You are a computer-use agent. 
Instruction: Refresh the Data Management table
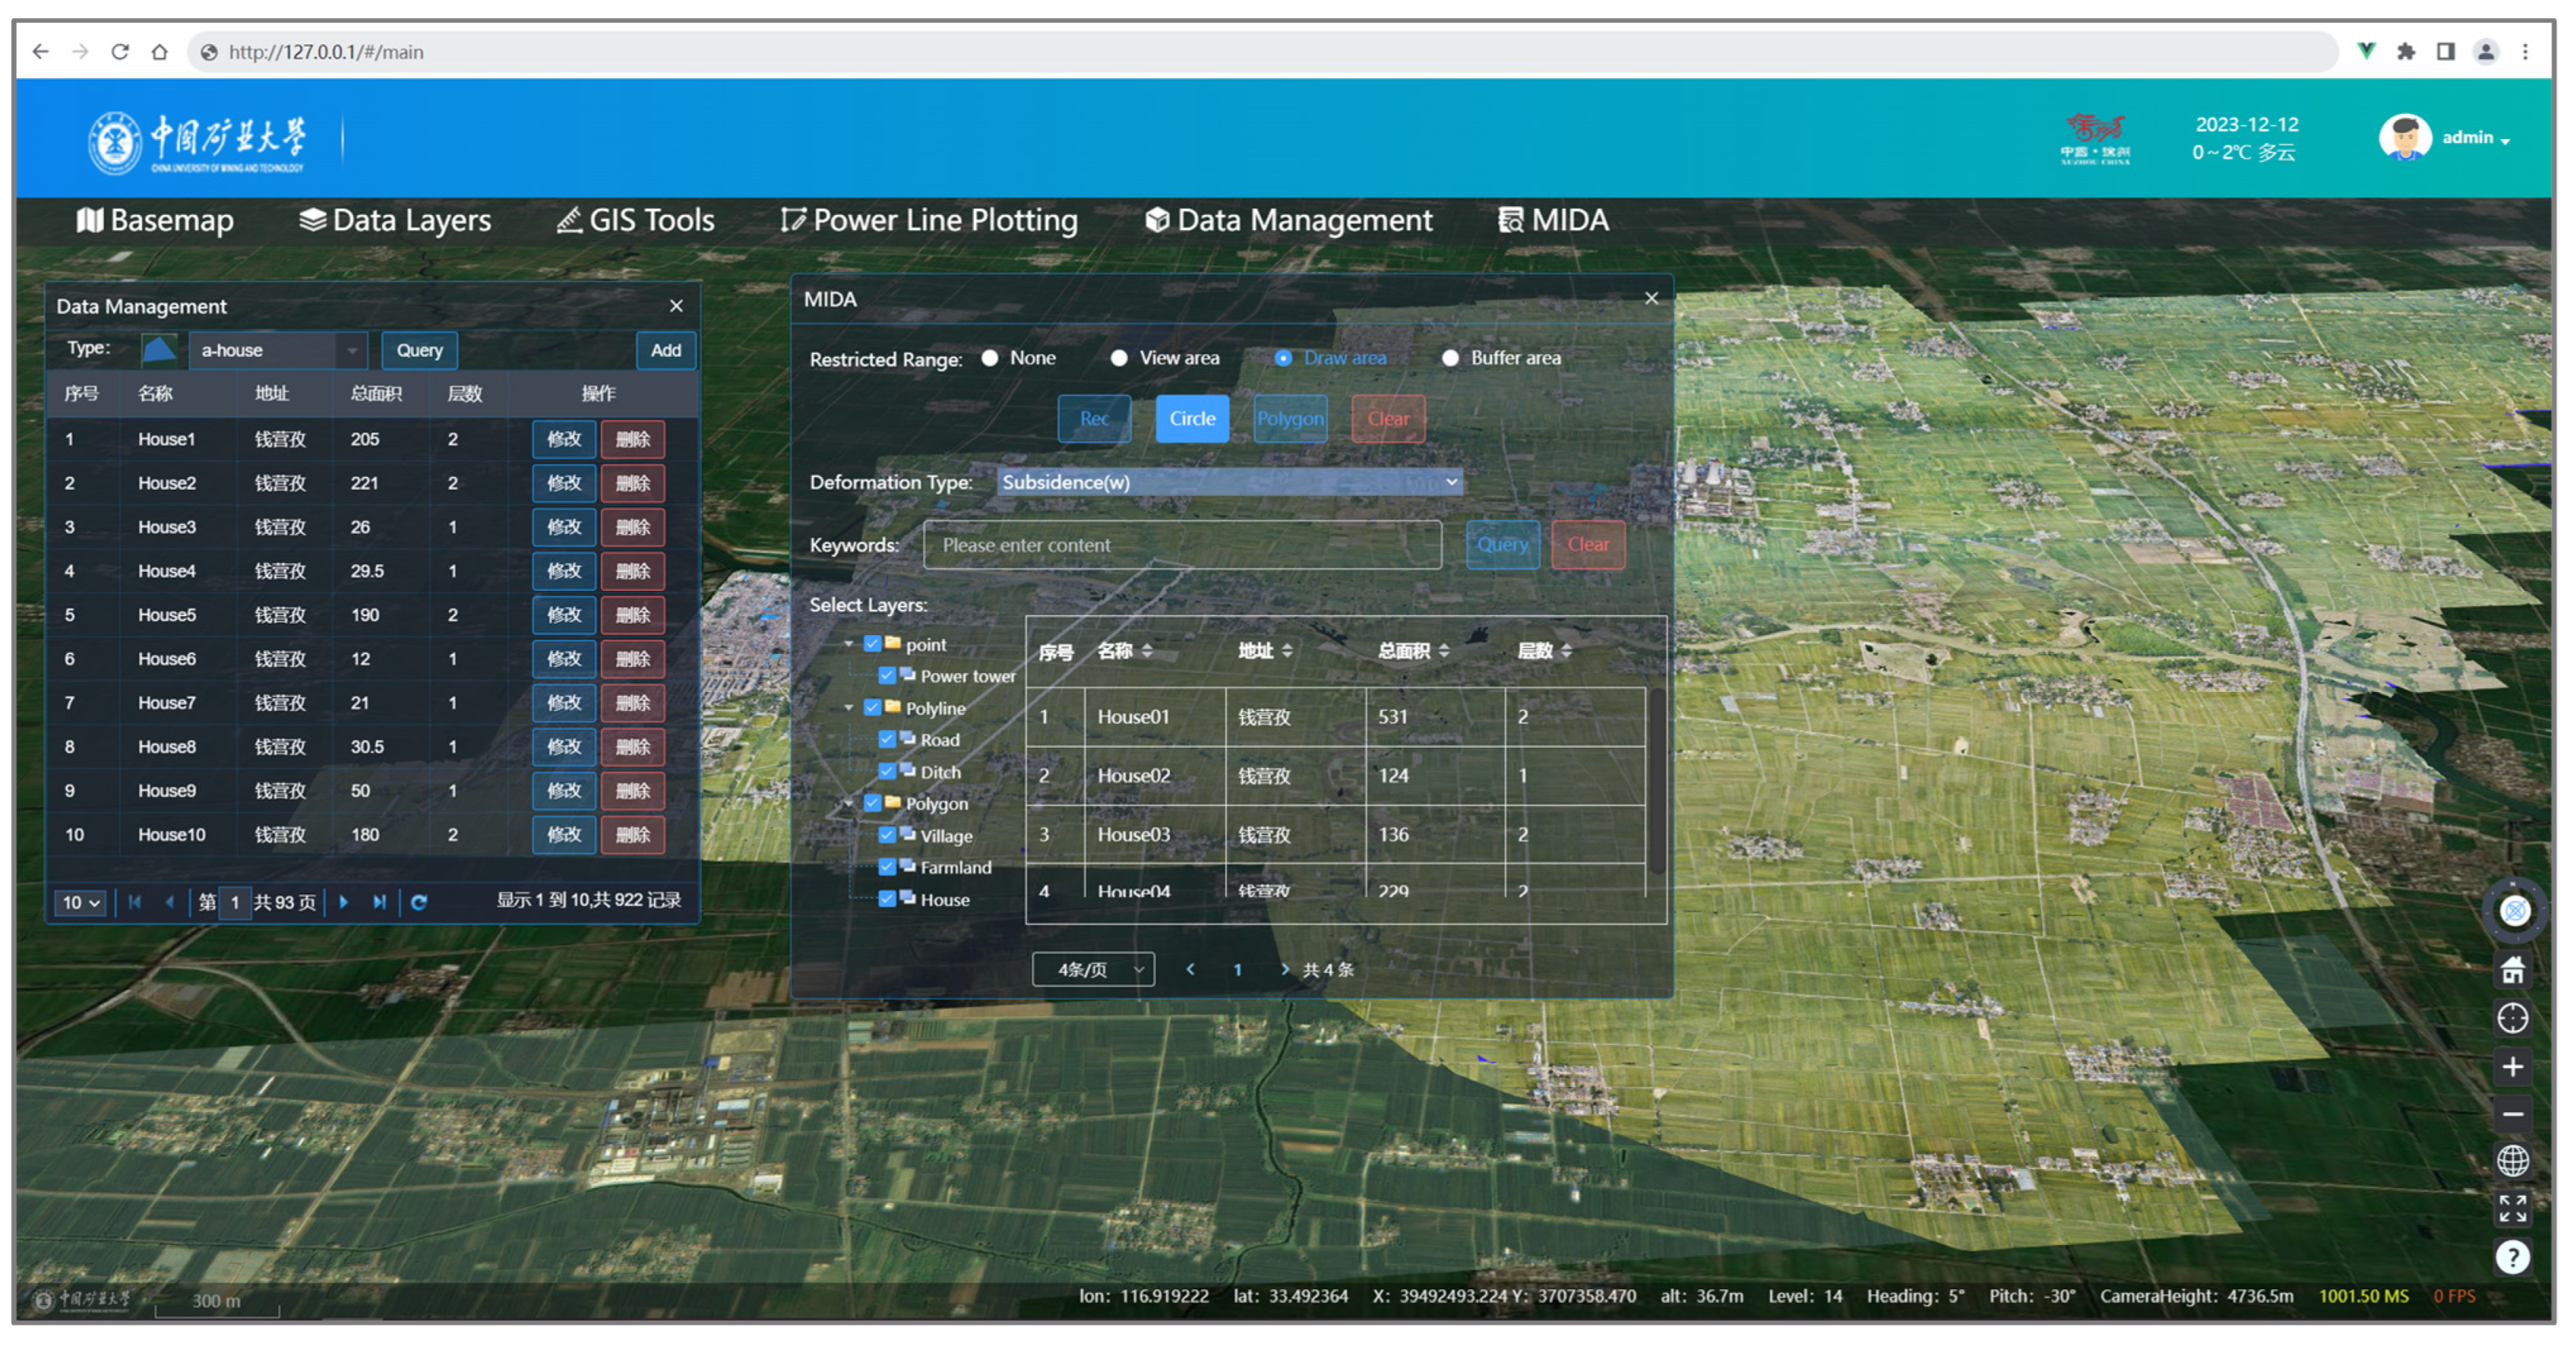[419, 902]
